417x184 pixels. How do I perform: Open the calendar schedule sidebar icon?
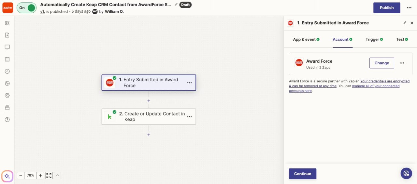coord(7,59)
